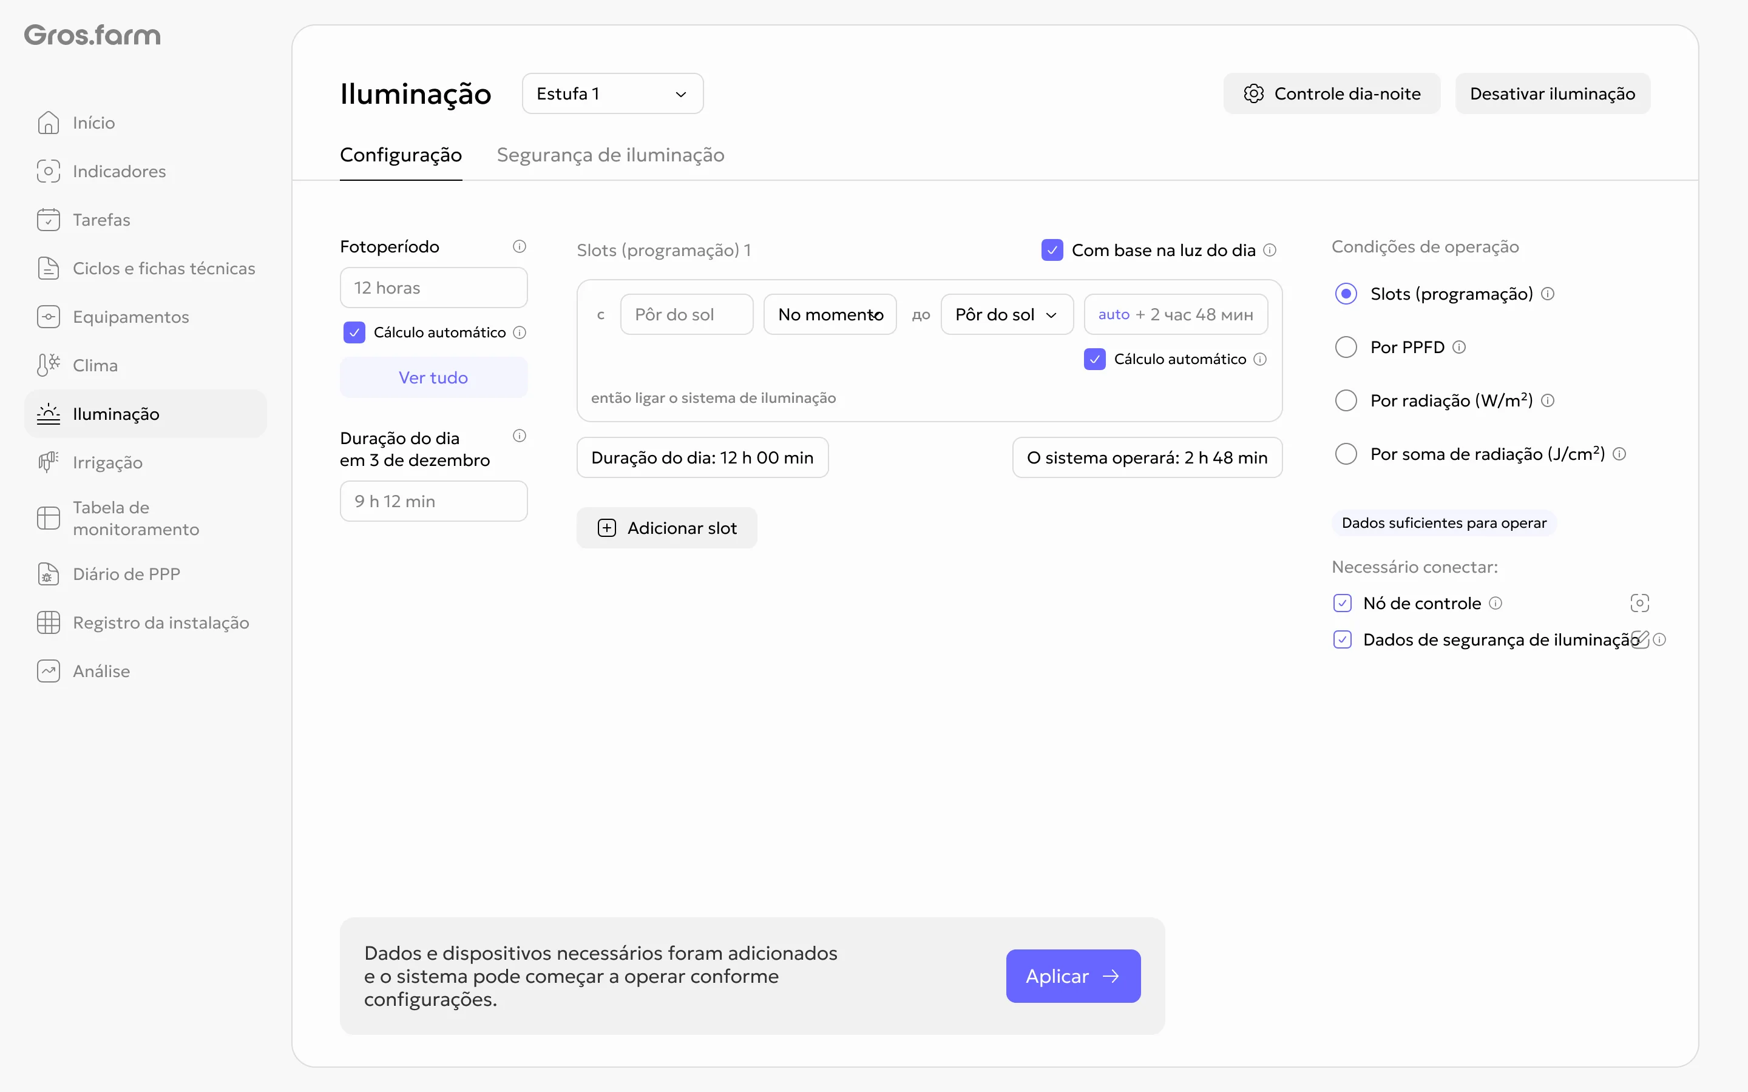Click Ver tudo button
1748x1092 pixels.
click(x=433, y=377)
